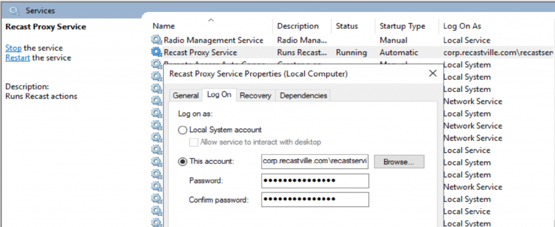
Task: Sort services by Log On As column
Action: coord(462,26)
